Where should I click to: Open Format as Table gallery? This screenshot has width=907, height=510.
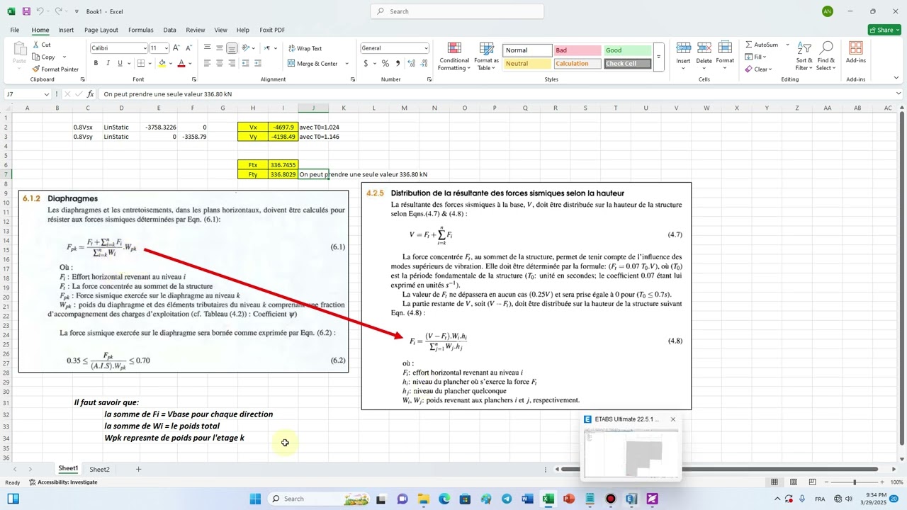click(x=487, y=56)
